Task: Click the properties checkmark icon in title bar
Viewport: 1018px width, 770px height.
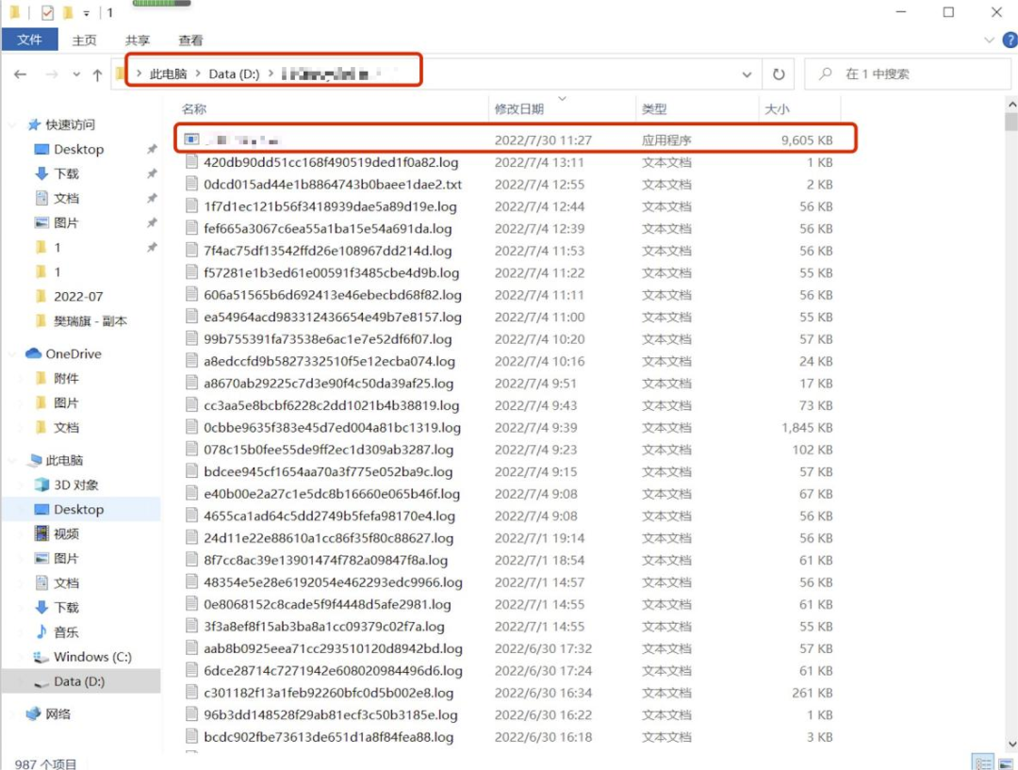Action: click(44, 13)
